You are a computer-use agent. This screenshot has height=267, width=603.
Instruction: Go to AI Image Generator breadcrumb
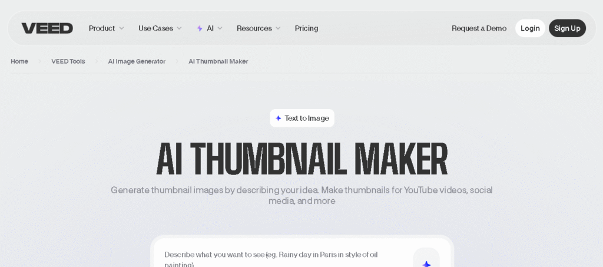coord(137,61)
